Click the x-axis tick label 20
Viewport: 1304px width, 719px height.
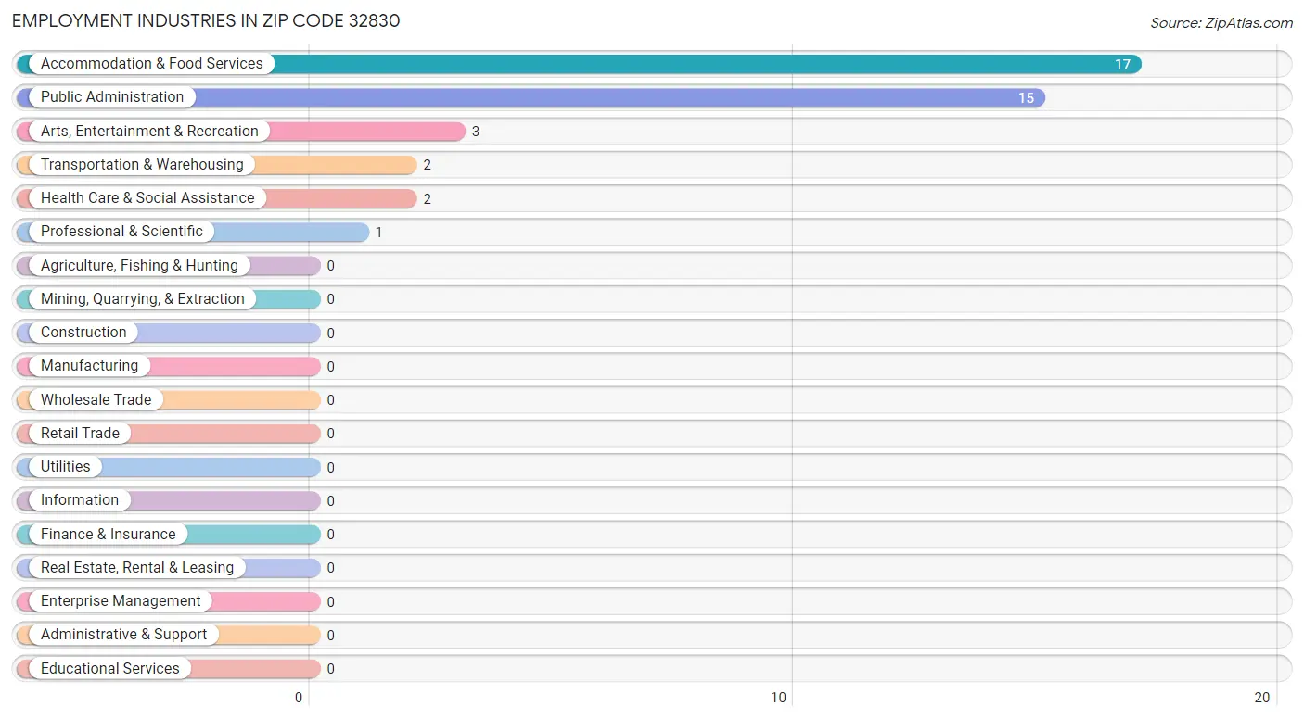point(1262,698)
